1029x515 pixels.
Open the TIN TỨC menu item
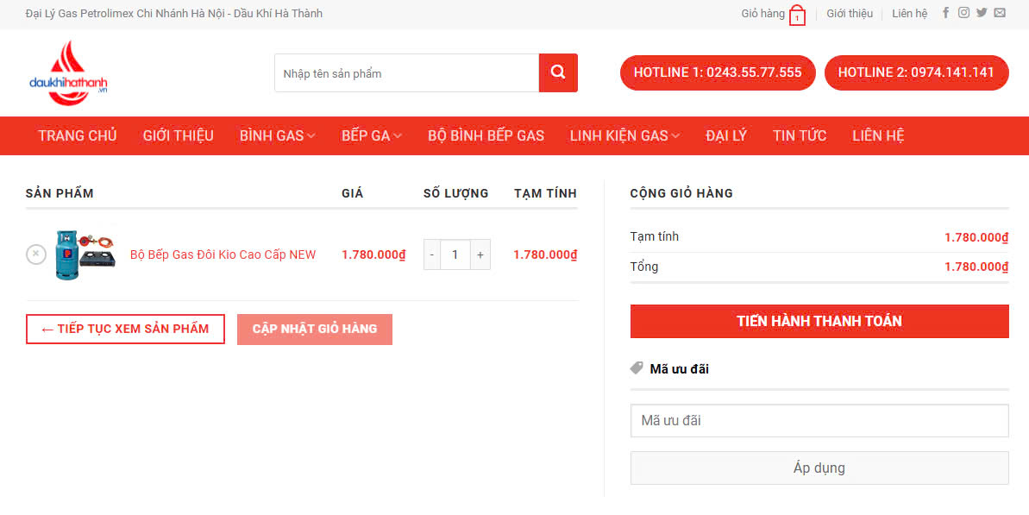(799, 135)
